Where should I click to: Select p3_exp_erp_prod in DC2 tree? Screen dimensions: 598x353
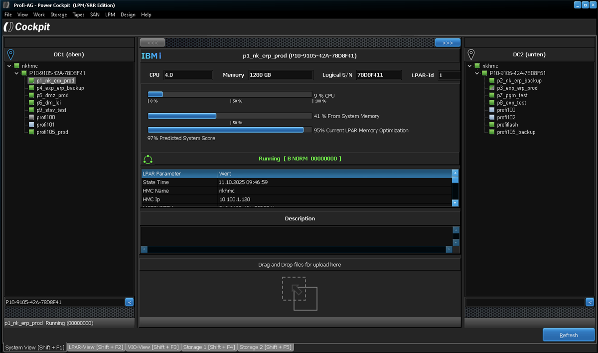[x=517, y=88]
